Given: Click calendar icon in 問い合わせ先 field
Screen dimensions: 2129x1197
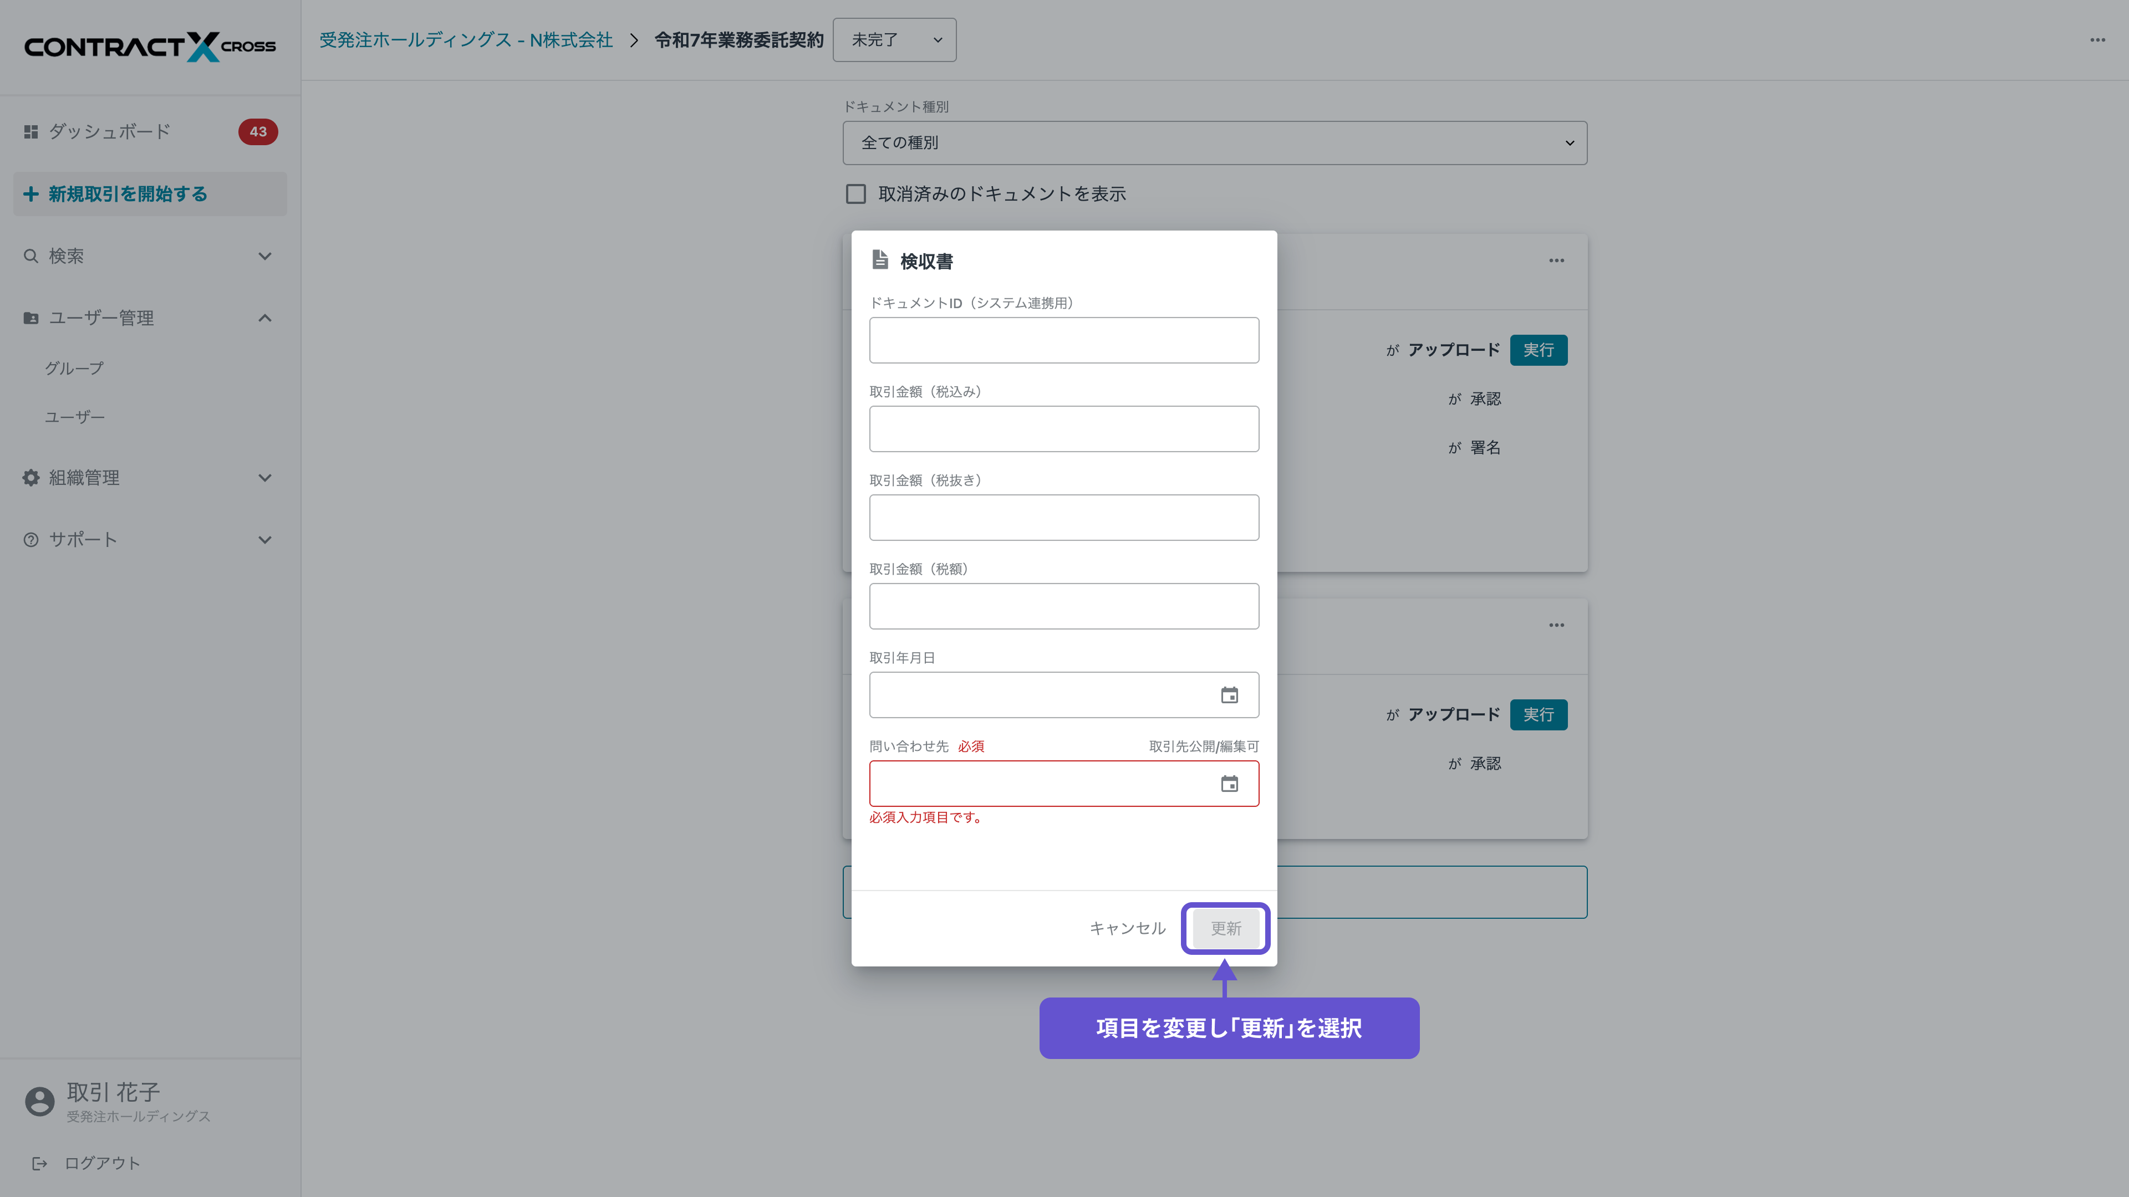Looking at the screenshot, I should click(1229, 783).
